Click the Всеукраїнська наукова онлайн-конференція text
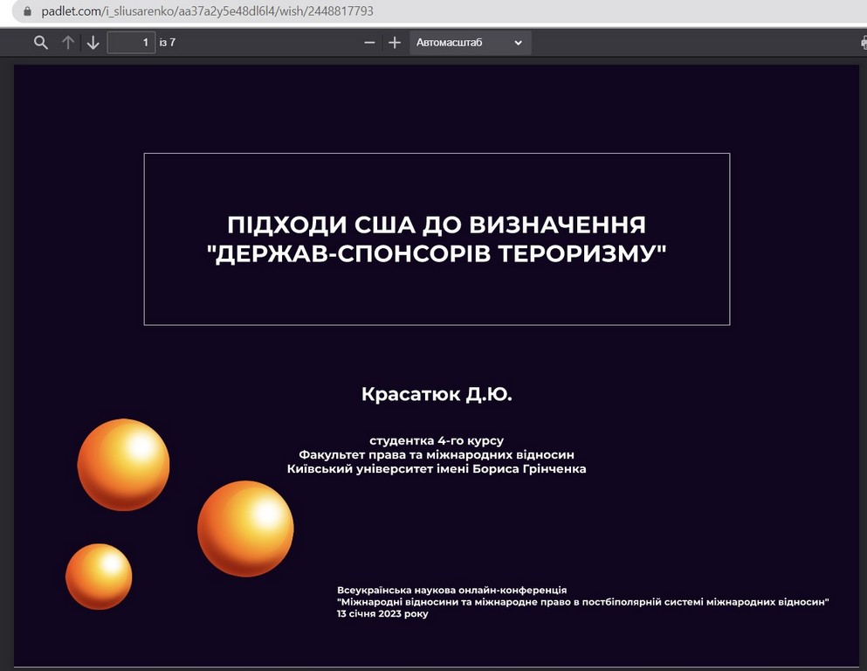This screenshot has width=867, height=671. 451,590
